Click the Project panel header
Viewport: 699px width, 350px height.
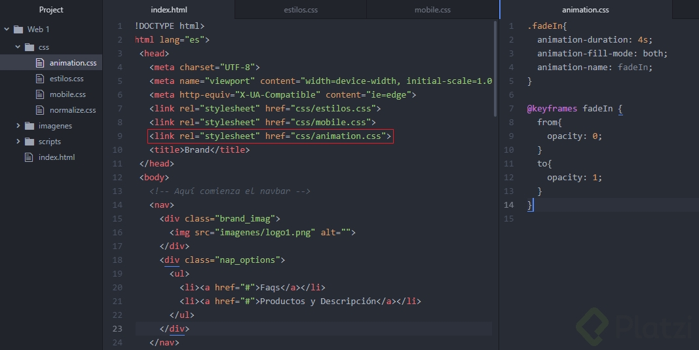tap(51, 10)
